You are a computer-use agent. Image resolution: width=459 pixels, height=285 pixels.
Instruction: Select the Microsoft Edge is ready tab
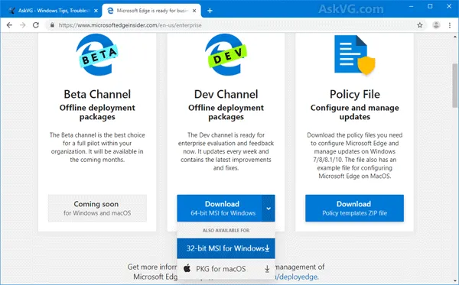tap(151, 11)
